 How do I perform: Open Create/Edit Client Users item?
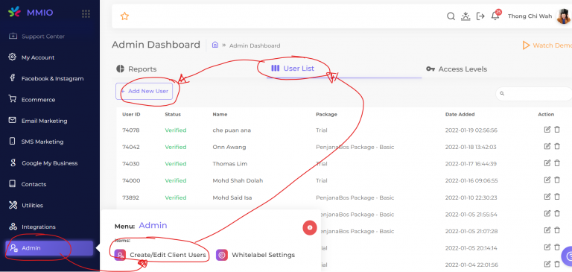160,255
